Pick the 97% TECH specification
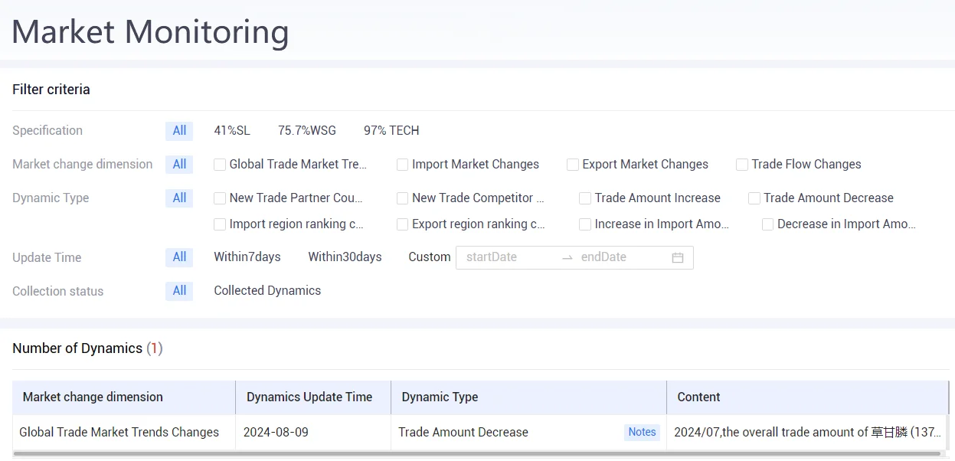Image resolution: width=955 pixels, height=461 pixels. click(391, 131)
